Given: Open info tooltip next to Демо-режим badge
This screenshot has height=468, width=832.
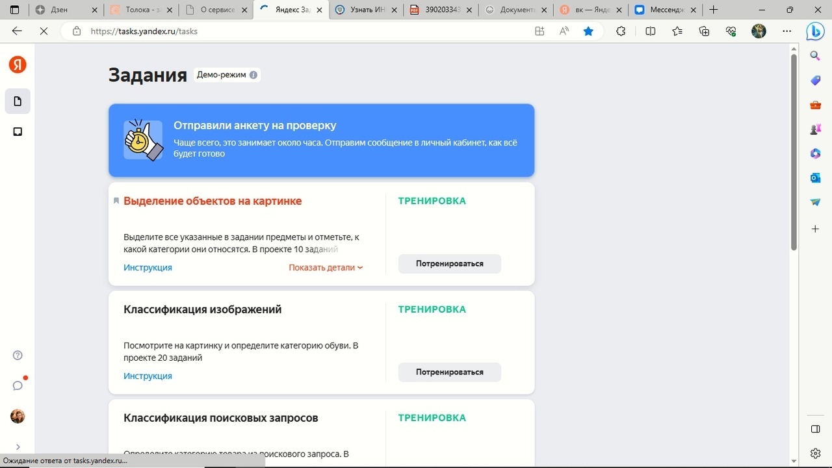Looking at the screenshot, I should (253, 75).
